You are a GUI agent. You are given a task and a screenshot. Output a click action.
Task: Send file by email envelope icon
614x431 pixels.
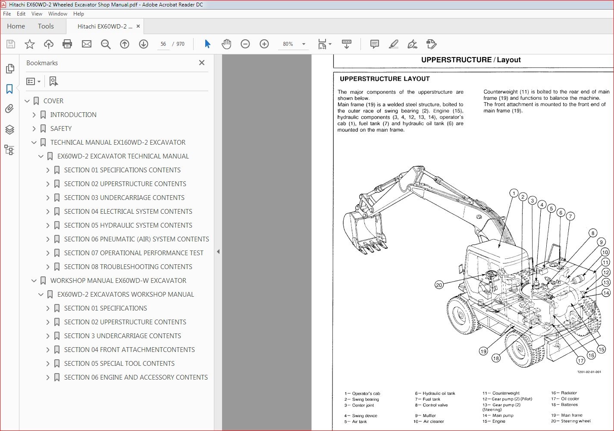point(87,44)
